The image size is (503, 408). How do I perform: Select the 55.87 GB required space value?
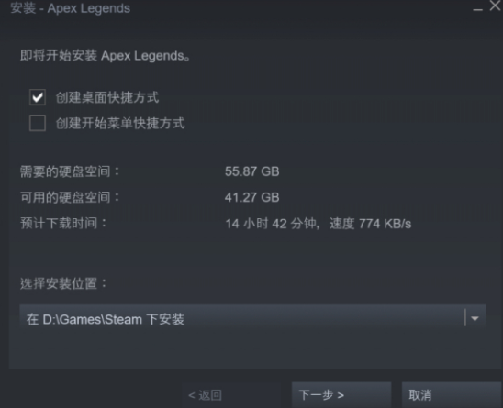pyautogui.click(x=251, y=171)
